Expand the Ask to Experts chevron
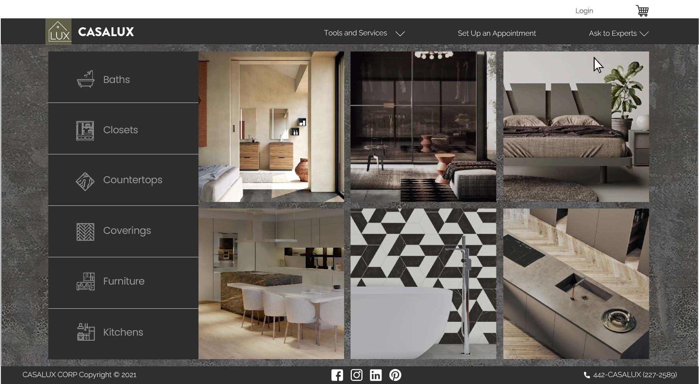 pyautogui.click(x=644, y=34)
